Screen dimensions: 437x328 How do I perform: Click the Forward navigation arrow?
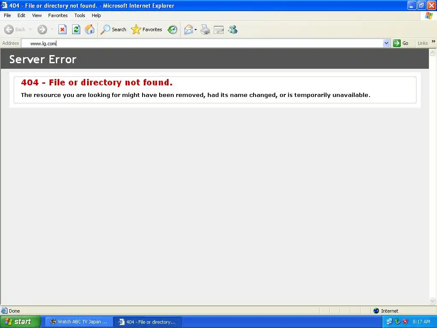pos(42,29)
